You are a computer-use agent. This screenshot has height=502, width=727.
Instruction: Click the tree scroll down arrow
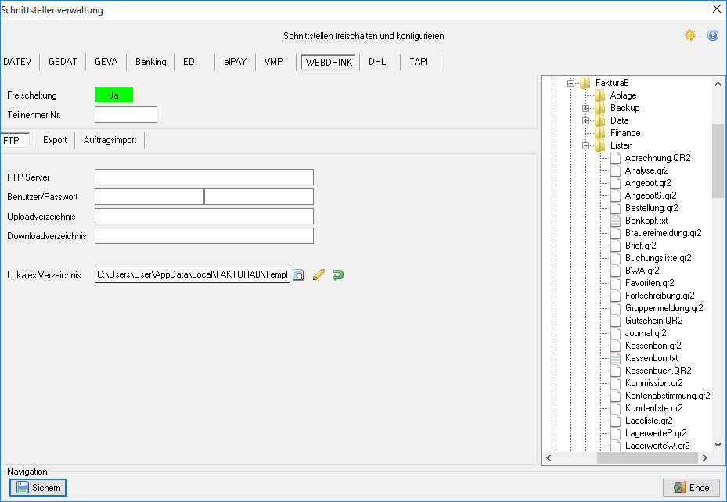point(718,445)
